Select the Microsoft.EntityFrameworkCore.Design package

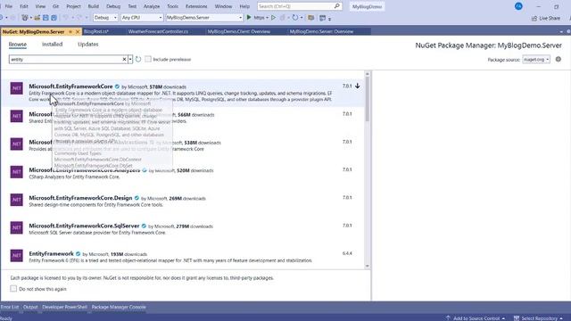click(x=183, y=201)
